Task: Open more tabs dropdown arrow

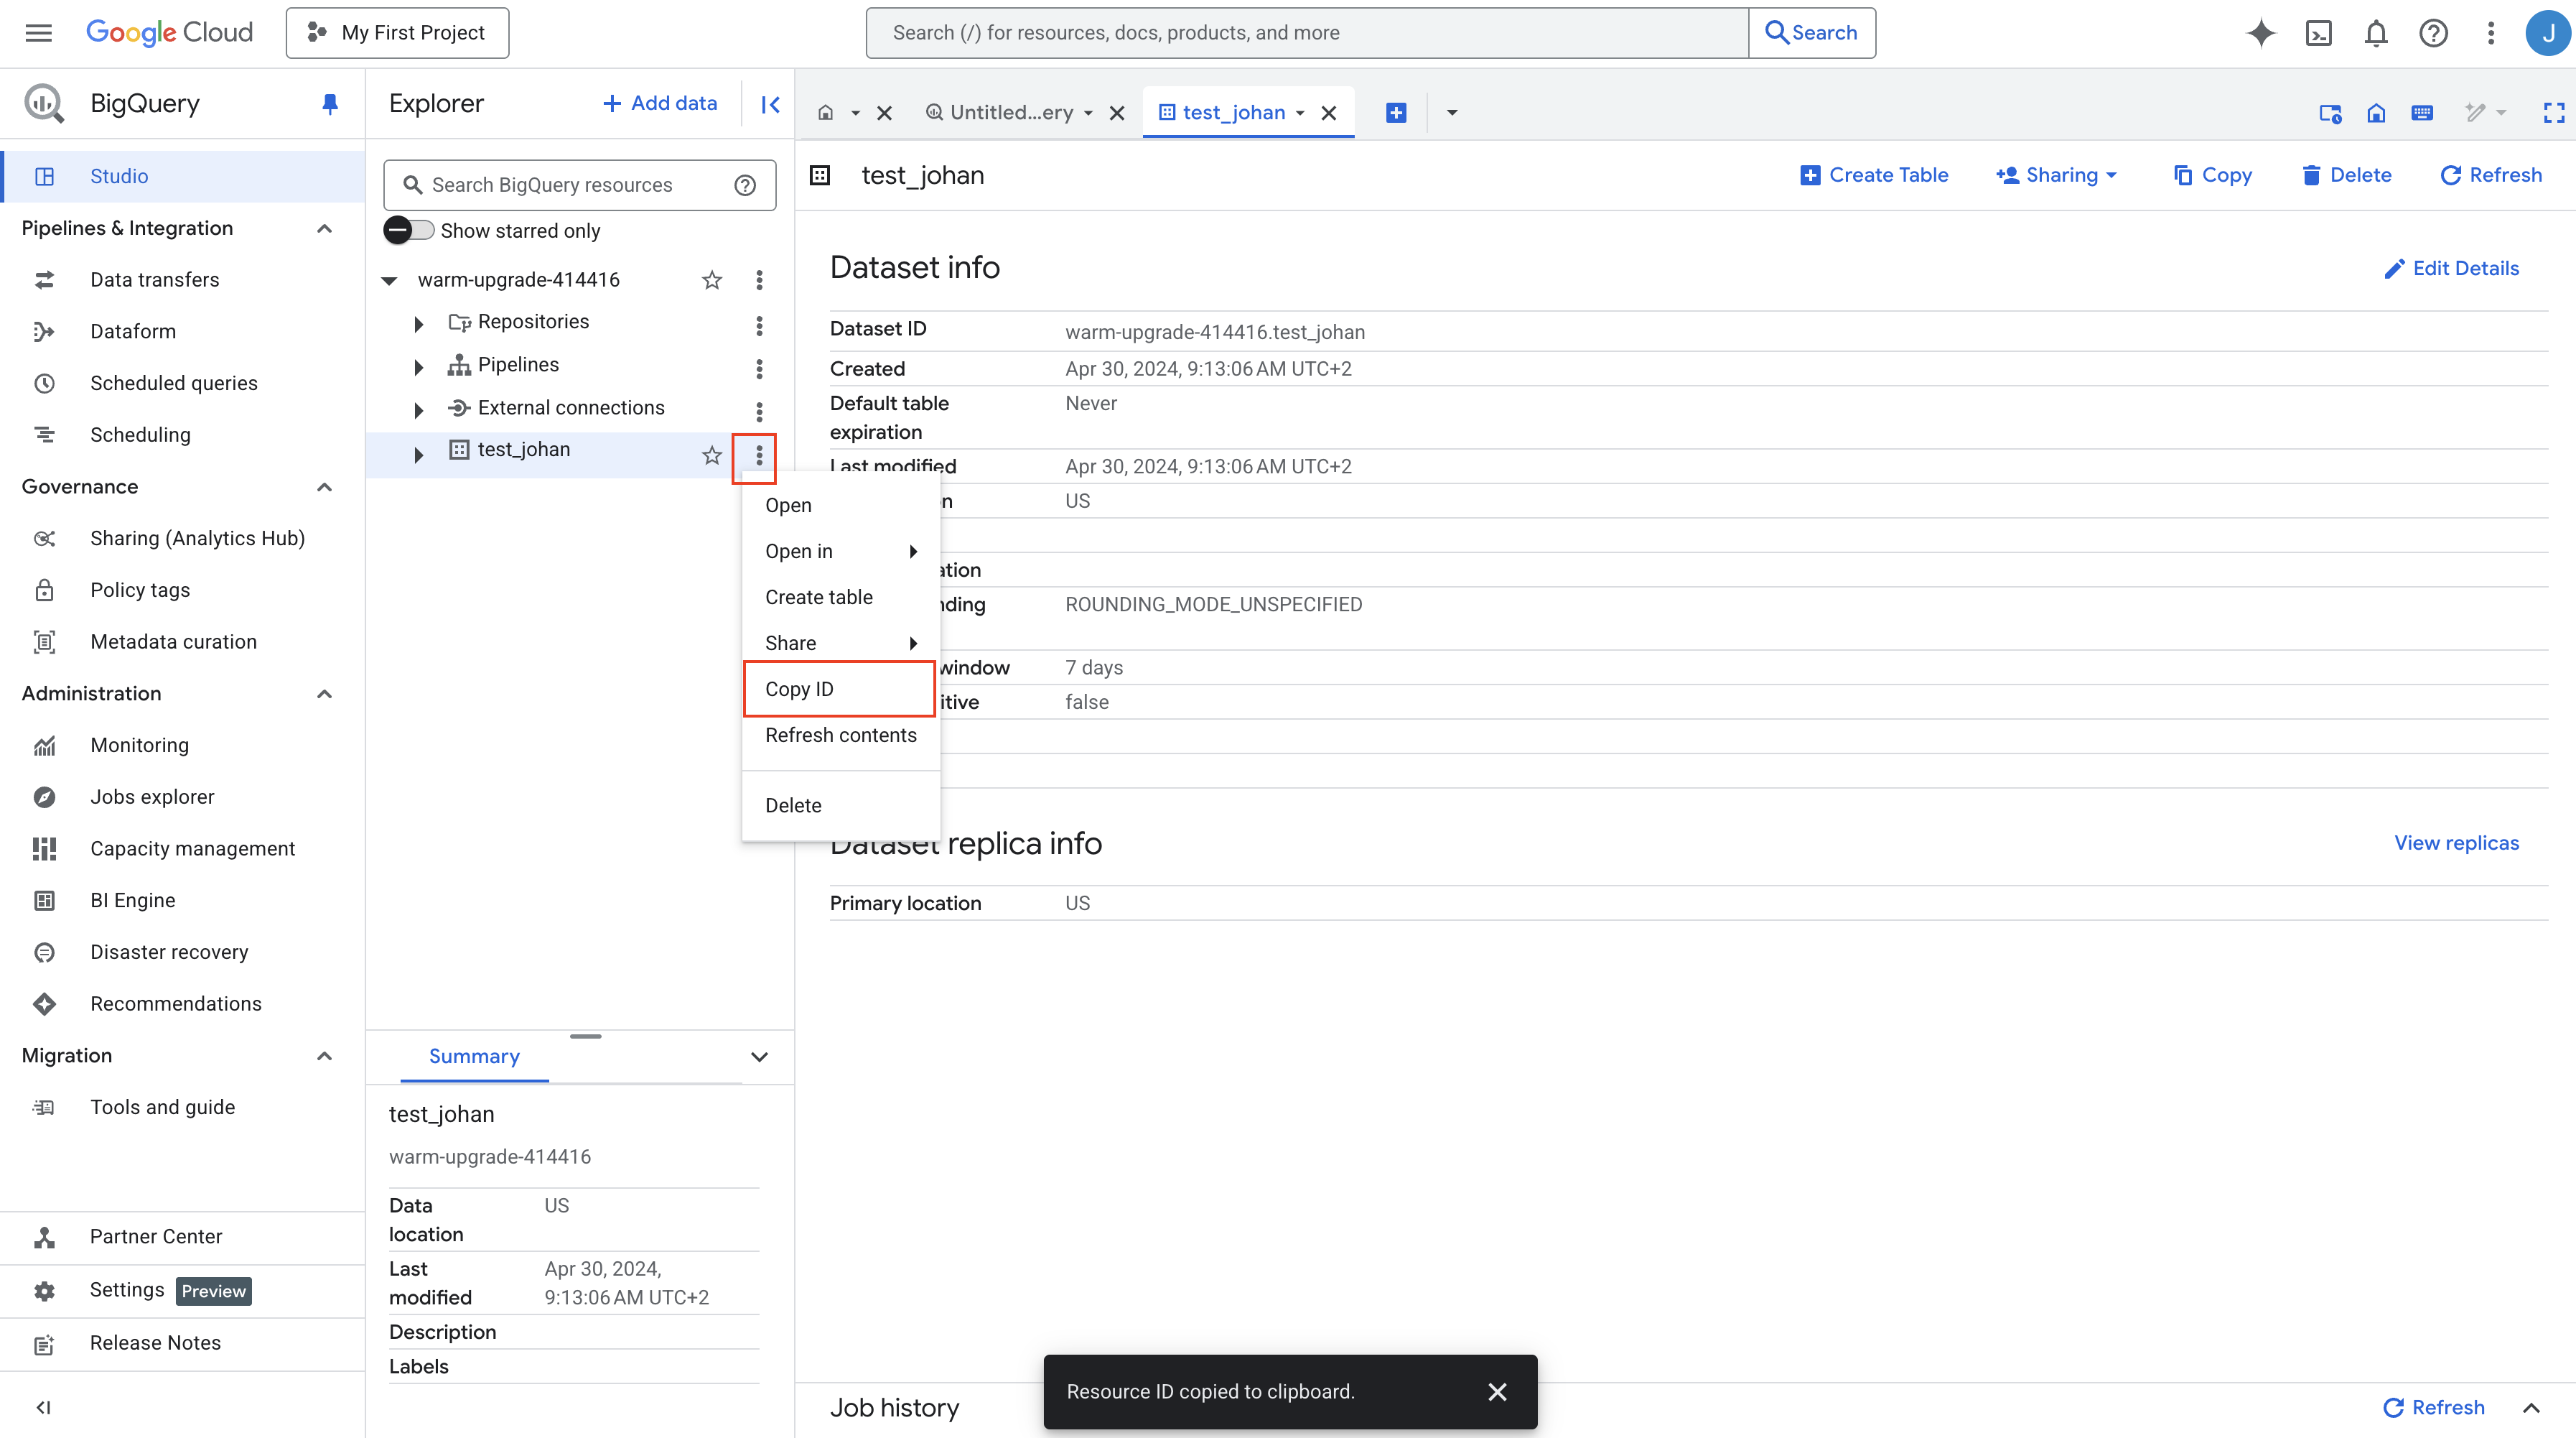Action: (1452, 112)
